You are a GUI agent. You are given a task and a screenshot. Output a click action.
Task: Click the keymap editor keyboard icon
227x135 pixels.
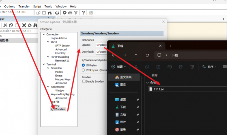(x=70, y=13)
